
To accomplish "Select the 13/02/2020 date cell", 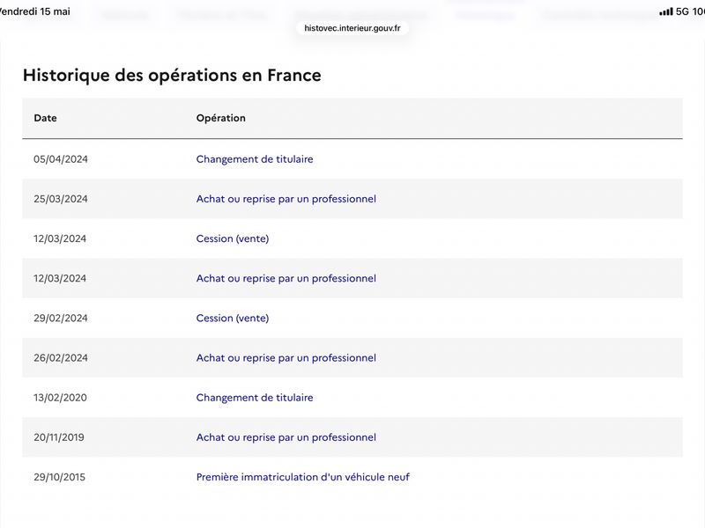I will 60,398.
